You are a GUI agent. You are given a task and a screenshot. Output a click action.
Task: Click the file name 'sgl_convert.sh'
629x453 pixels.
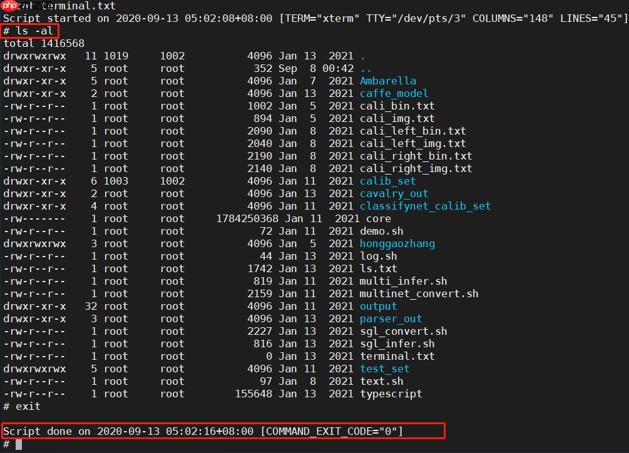(x=404, y=332)
